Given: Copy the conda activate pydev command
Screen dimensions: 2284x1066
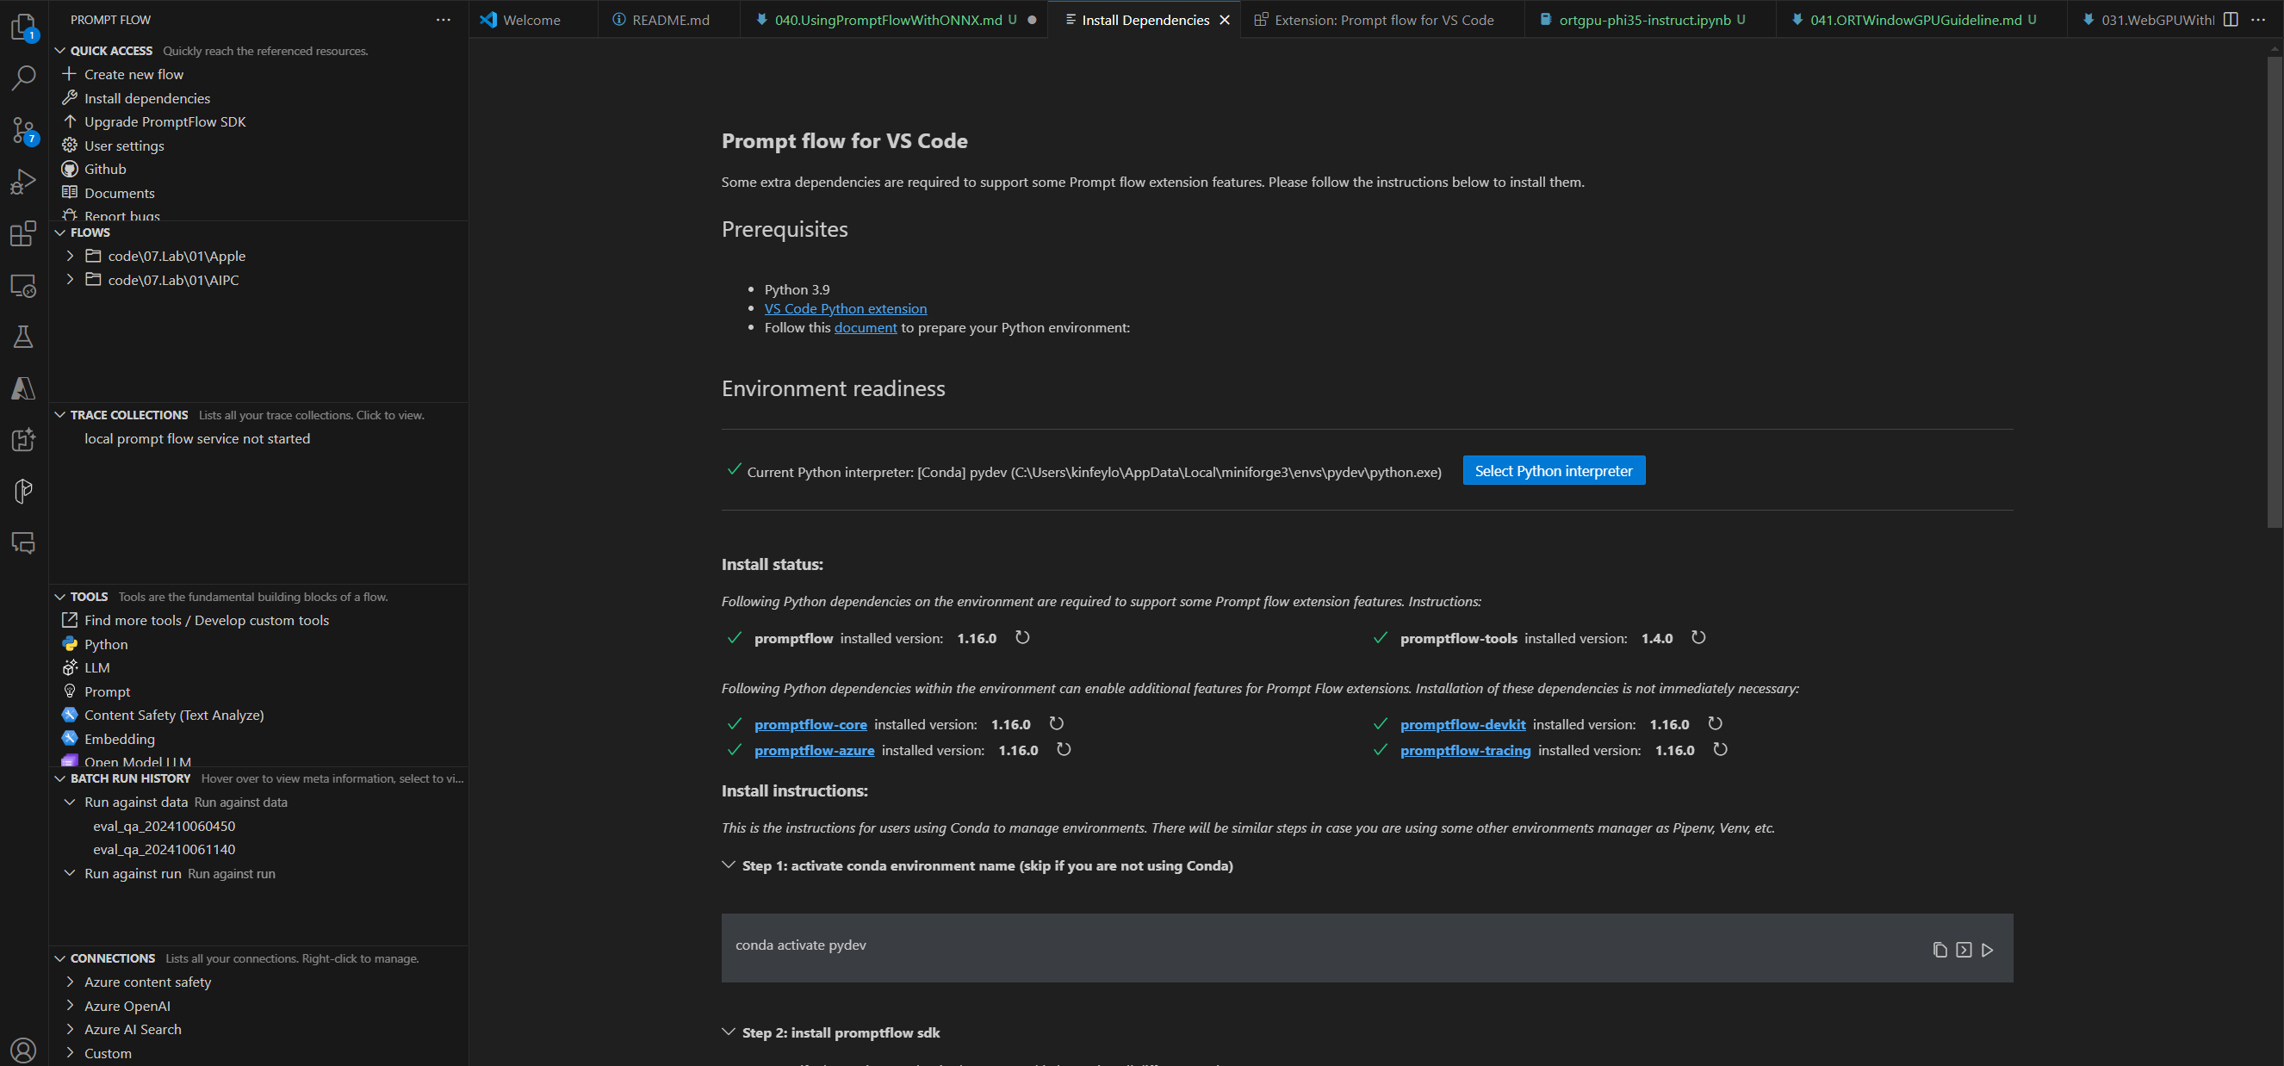Looking at the screenshot, I should 1940,950.
